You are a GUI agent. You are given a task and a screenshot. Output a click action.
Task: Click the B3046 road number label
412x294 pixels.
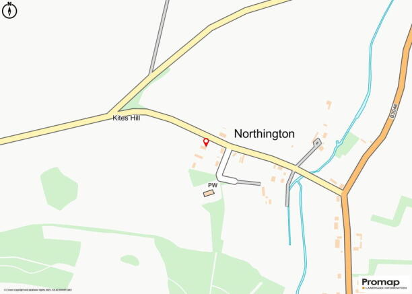point(394,111)
